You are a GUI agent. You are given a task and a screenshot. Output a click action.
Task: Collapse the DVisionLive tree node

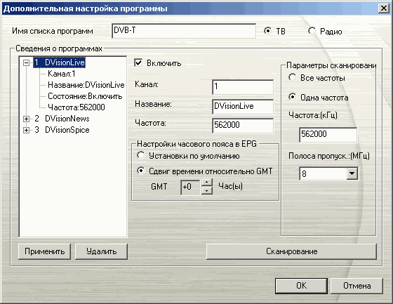tap(26, 62)
